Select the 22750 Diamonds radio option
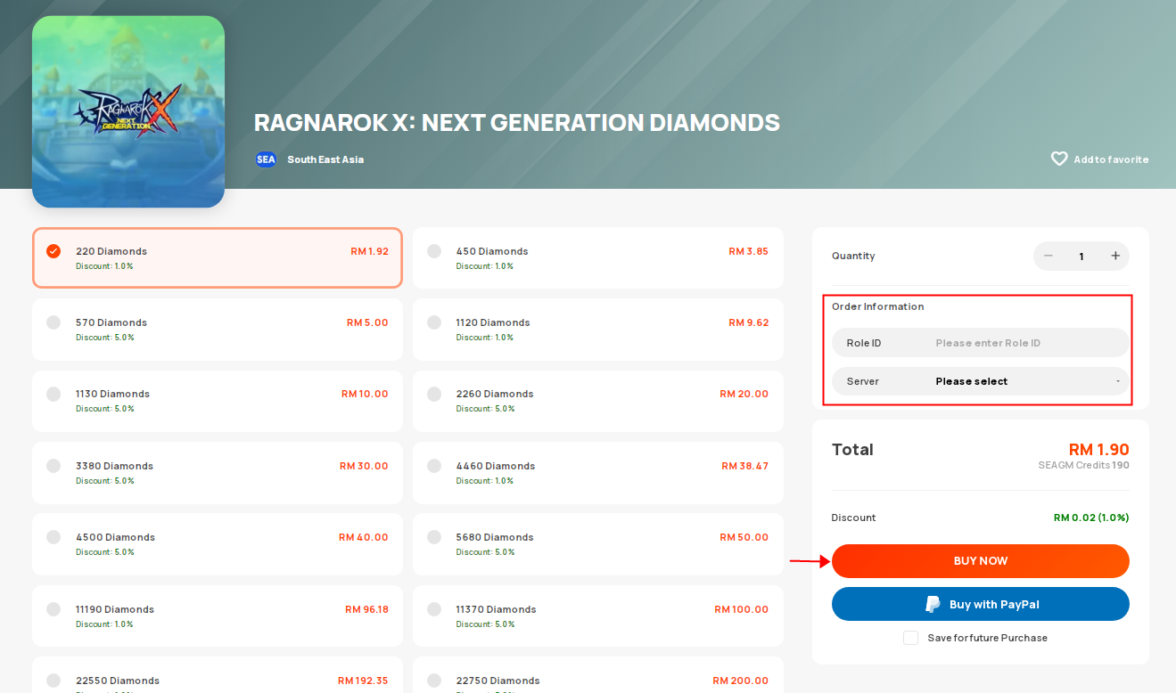Image resolution: width=1176 pixels, height=693 pixels. (434, 681)
